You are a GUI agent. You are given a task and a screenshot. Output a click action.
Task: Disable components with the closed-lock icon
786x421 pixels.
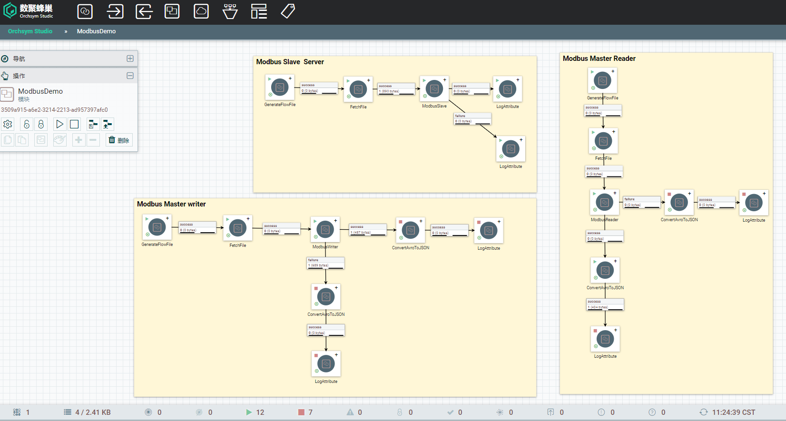[41, 125]
